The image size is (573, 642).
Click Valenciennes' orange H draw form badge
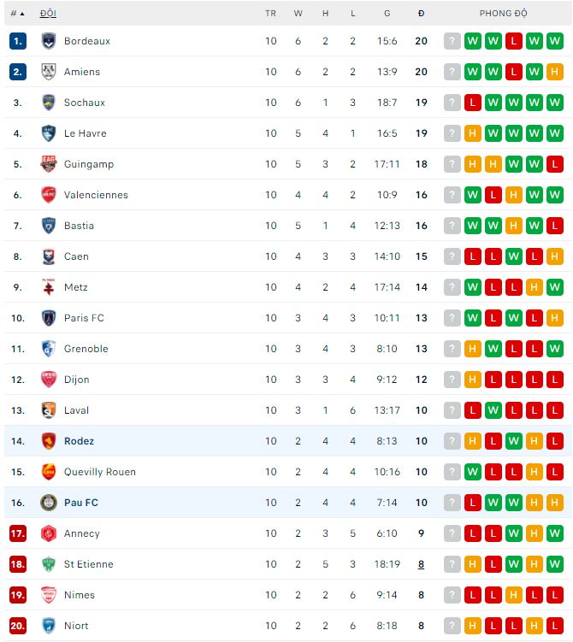click(514, 195)
